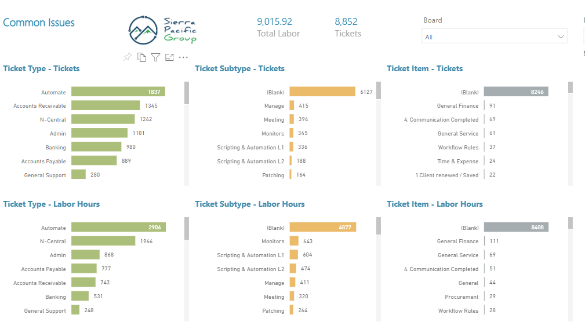This screenshot has height=333, width=585.
Task: Open the Board dropdown set to All
Action: 495,36
